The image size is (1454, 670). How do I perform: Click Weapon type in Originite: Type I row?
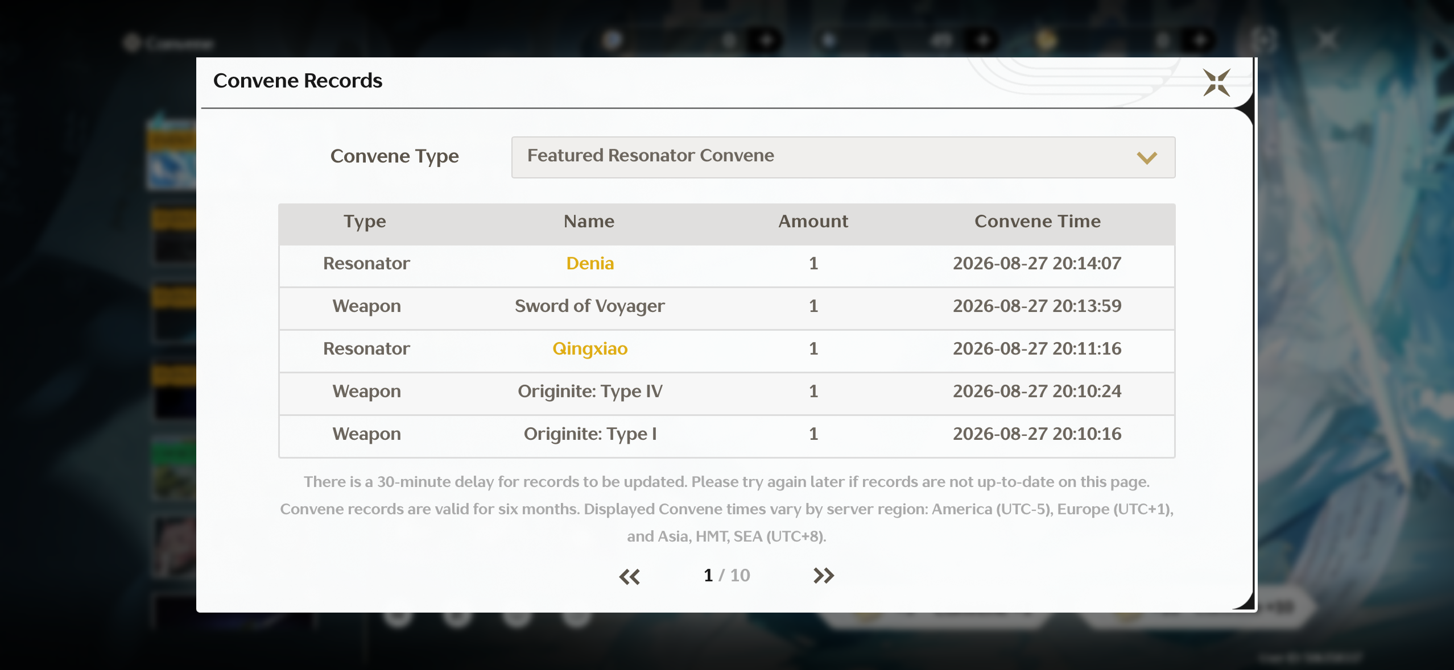pyautogui.click(x=366, y=434)
